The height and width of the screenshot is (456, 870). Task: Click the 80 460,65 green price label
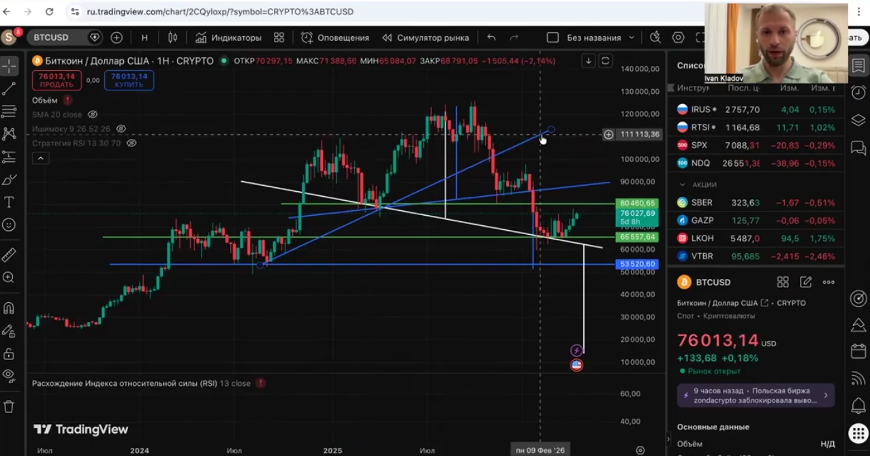point(638,203)
